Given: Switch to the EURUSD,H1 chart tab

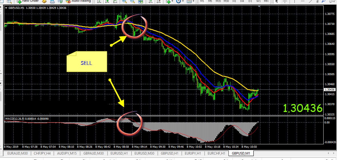Looking at the screenshot, I should pyautogui.click(x=119, y=153).
